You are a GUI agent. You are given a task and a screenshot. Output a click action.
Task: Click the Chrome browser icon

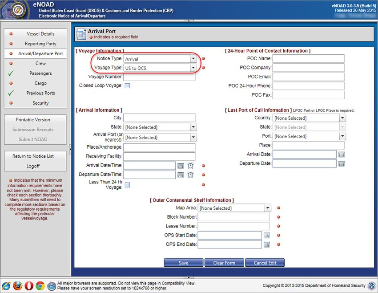[x=40, y=286]
